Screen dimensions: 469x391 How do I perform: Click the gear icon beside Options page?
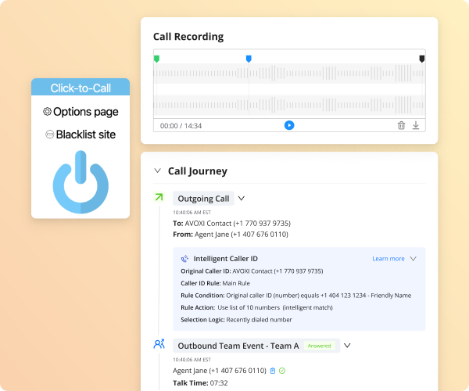point(47,112)
